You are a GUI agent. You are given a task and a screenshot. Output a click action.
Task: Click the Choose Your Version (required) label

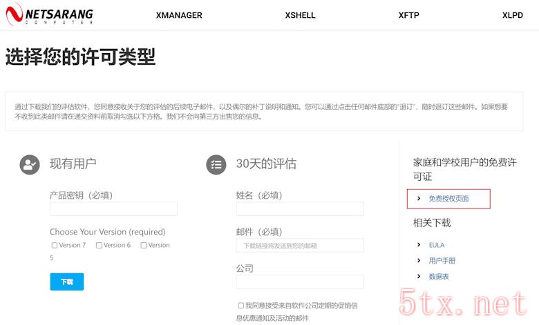pyautogui.click(x=108, y=232)
